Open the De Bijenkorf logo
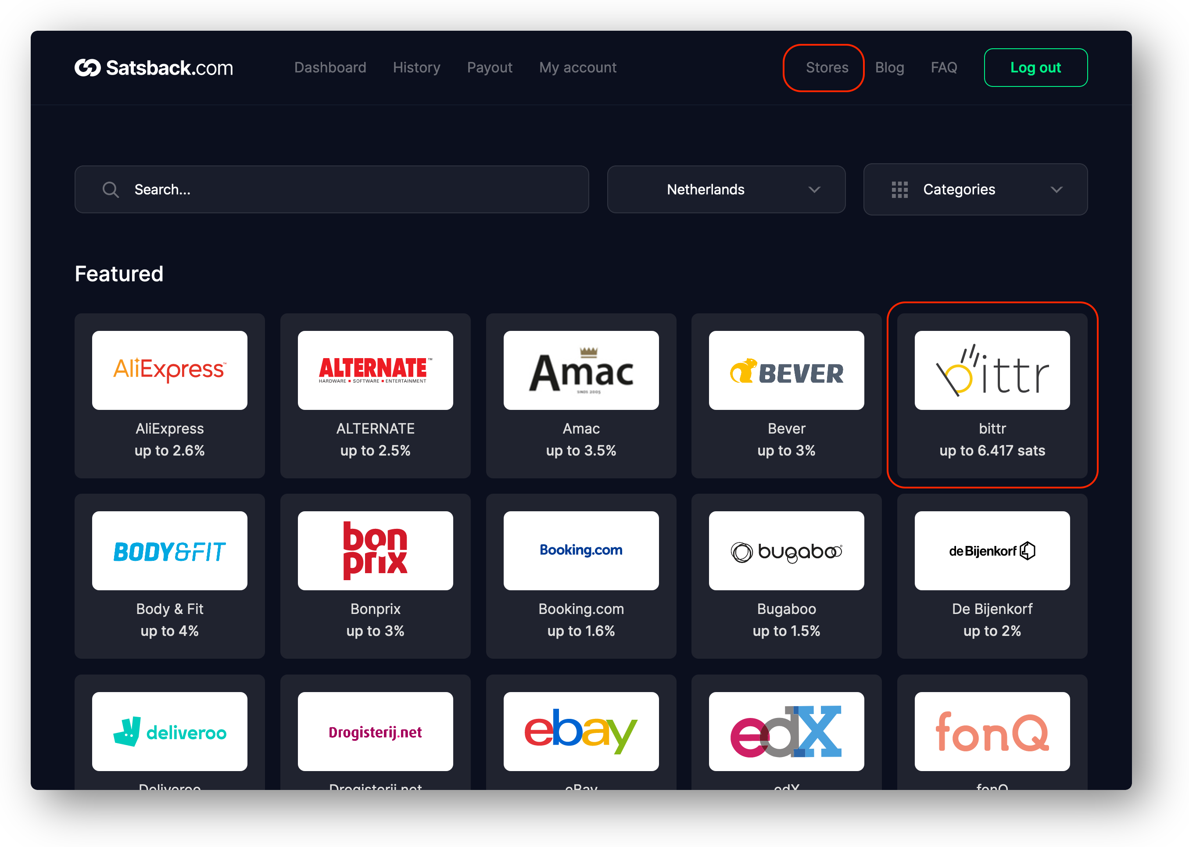Image resolution: width=1189 pixels, height=847 pixels. tap(992, 550)
